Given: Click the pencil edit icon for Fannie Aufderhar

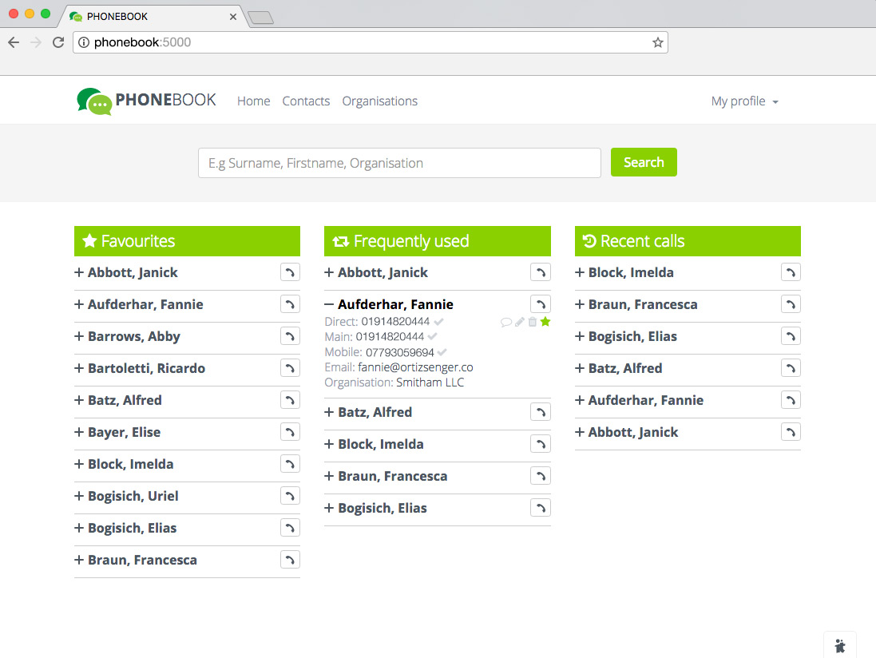Looking at the screenshot, I should point(519,322).
